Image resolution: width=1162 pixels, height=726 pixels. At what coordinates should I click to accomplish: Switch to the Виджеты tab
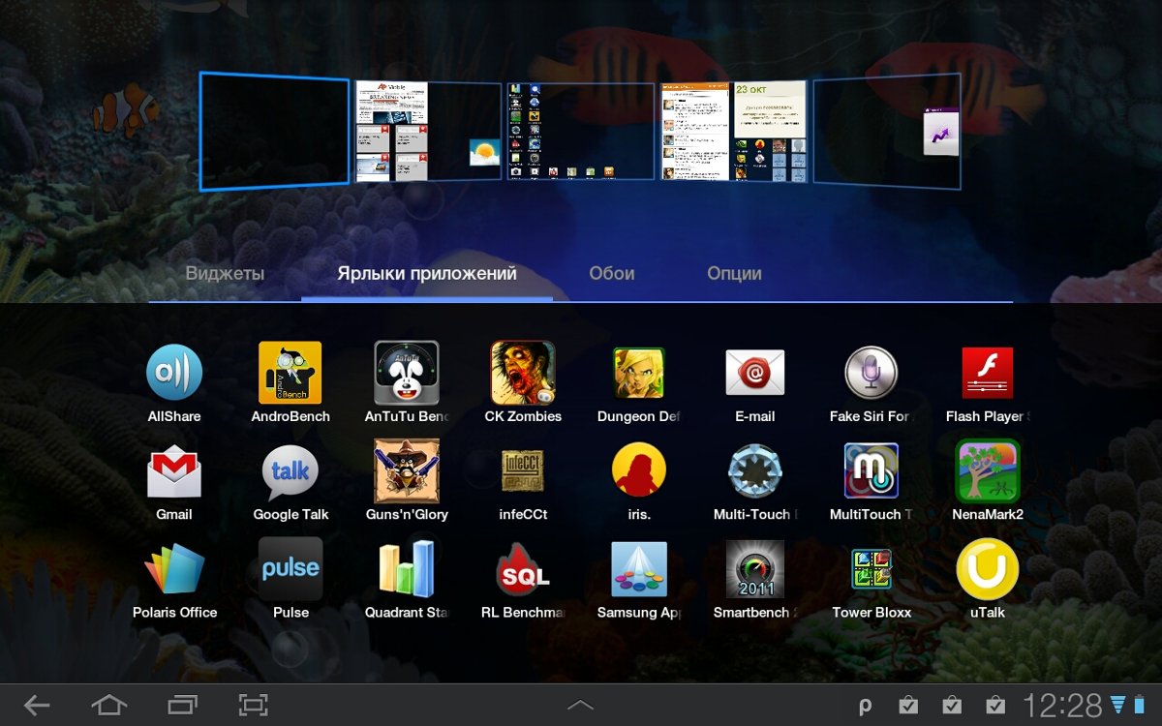point(225,274)
